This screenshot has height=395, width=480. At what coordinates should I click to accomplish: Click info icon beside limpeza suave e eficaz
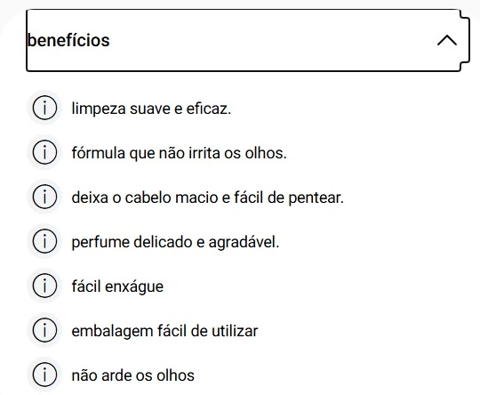click(44, 108)
